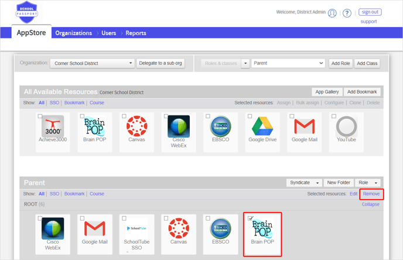
Task: Check the Google Drive checkbox
Action: pyautogui.click(x=250, y=116)
